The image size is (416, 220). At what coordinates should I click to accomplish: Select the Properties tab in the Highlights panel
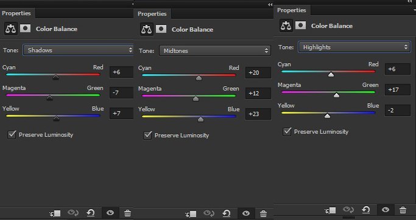292,10
